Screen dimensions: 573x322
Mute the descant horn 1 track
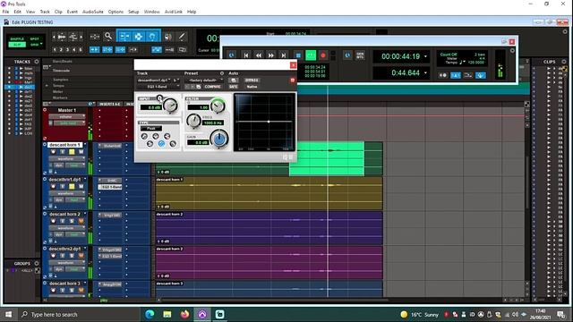[x=81, y=151]
